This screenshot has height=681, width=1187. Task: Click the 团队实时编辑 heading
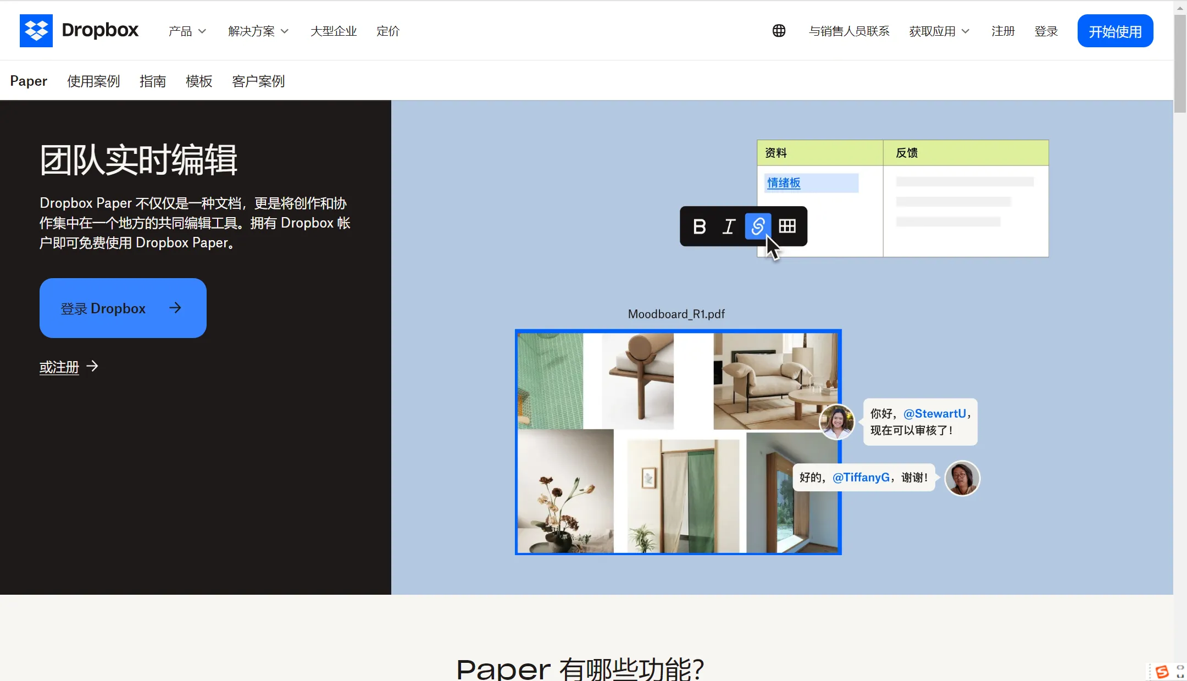tap(138, 160)
